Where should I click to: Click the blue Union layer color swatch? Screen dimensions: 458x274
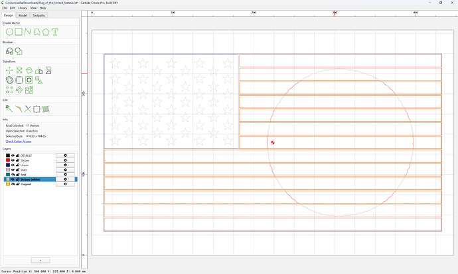[8, 165]
